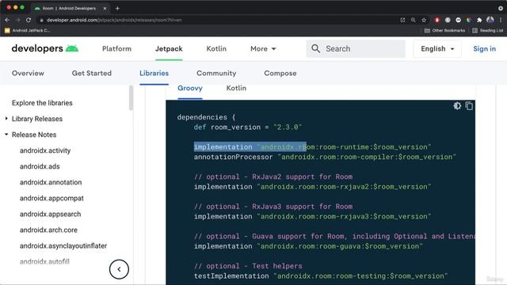Viewport: 507px width, 285px height.
Task: Close the Room Android Developers tab
Action: tap(105, 9)
